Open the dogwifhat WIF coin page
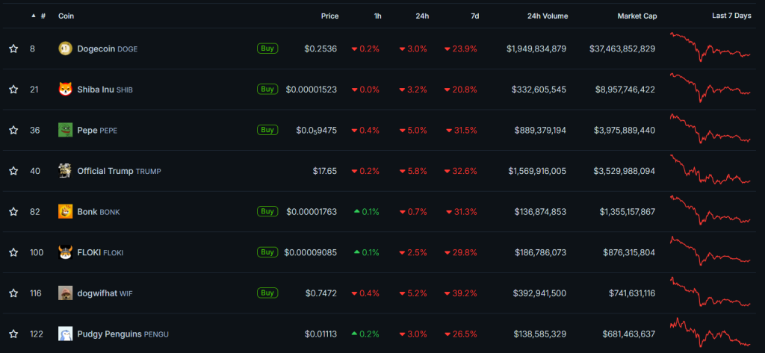The height and width of the screenshot is (353, 765). 105,293
